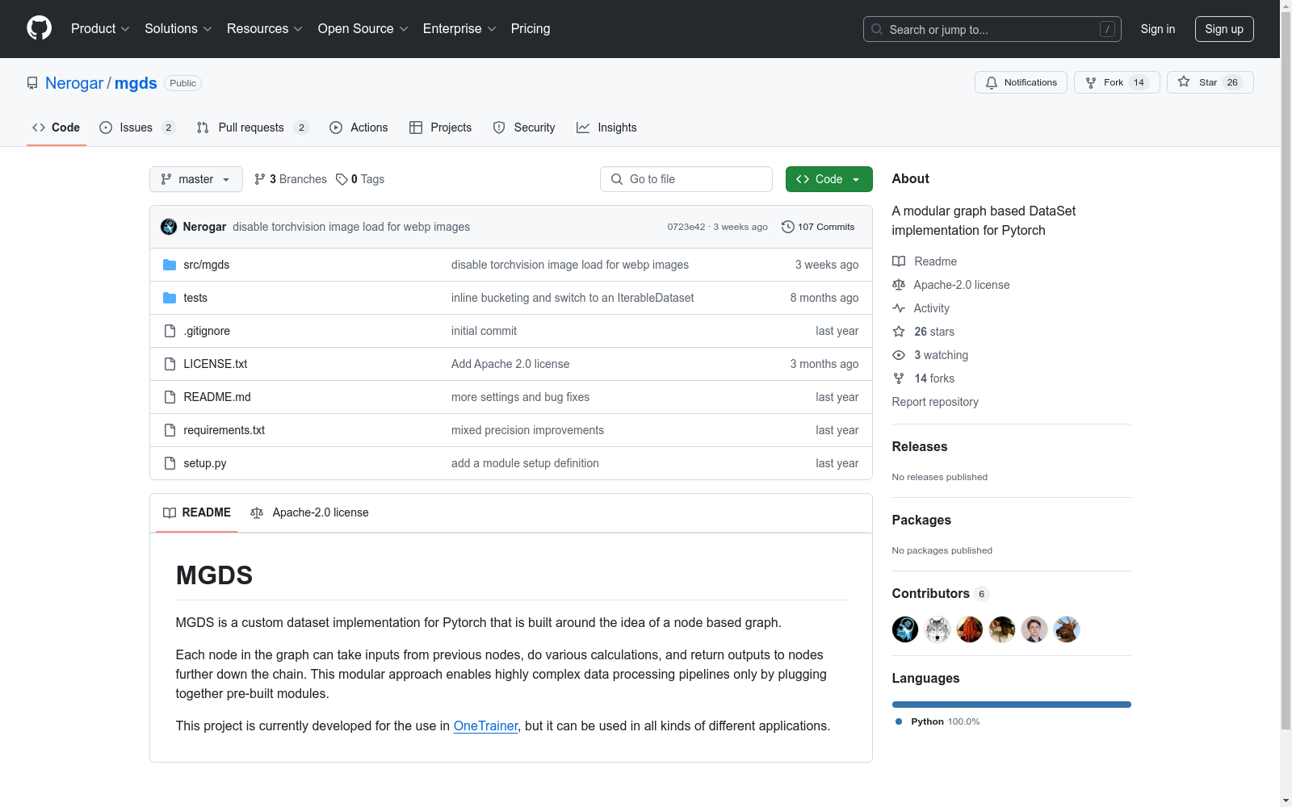
Task: Click the Sign in link
Action: tap(1158, 29)
